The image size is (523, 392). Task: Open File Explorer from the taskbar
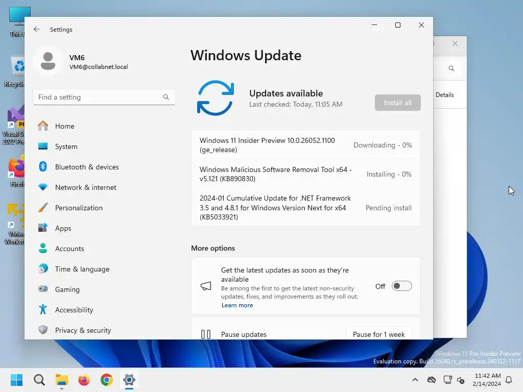(x=62, y=380)
